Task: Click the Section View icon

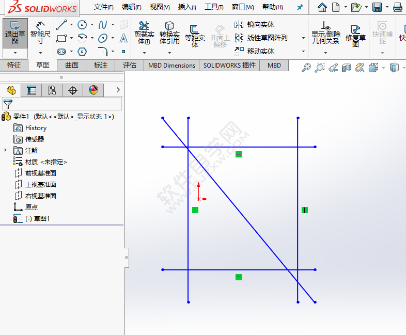Action: (347, 68)
